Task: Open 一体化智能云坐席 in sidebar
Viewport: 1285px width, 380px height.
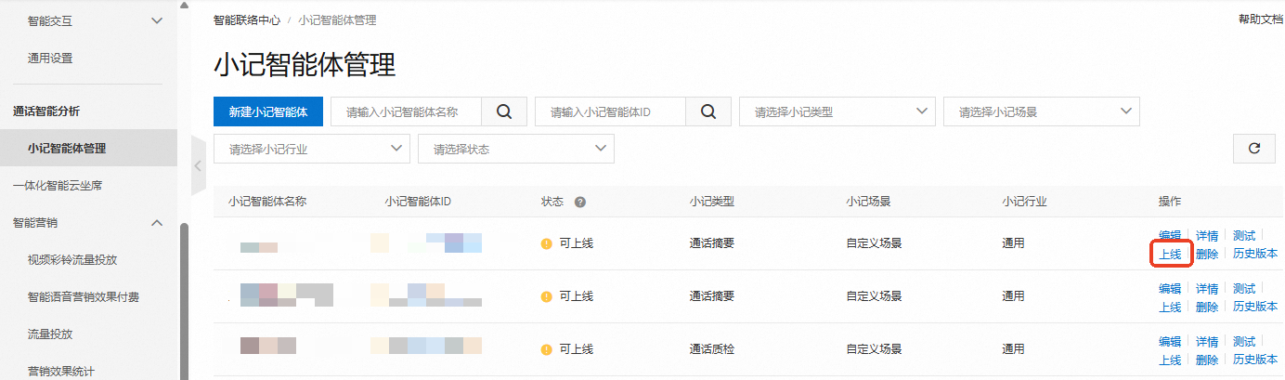Action: 58,185
